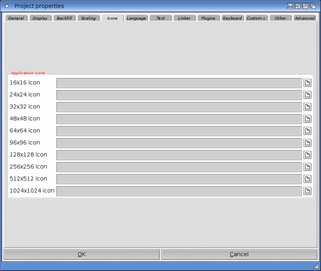Cancel the Project properties dialog
This screenshot has width=321, height=271.
point(239,254)
